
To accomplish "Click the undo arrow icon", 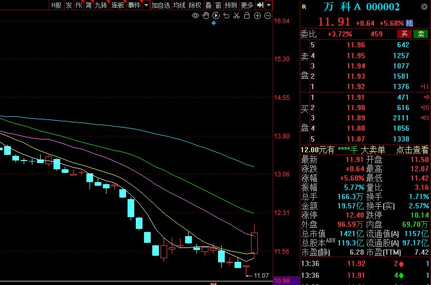I will [226, 15].
